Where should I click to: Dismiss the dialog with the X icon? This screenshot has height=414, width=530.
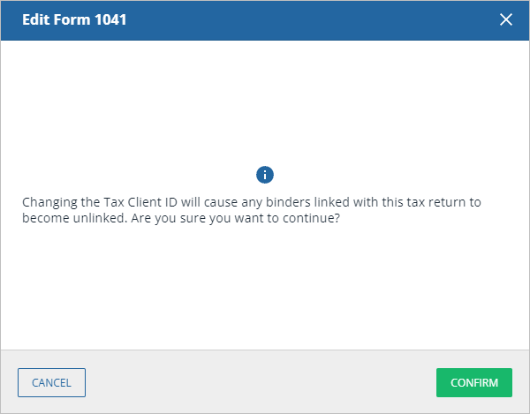pos(506,19)
